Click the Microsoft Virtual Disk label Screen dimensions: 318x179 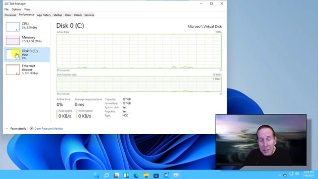(x=204, y=26)
